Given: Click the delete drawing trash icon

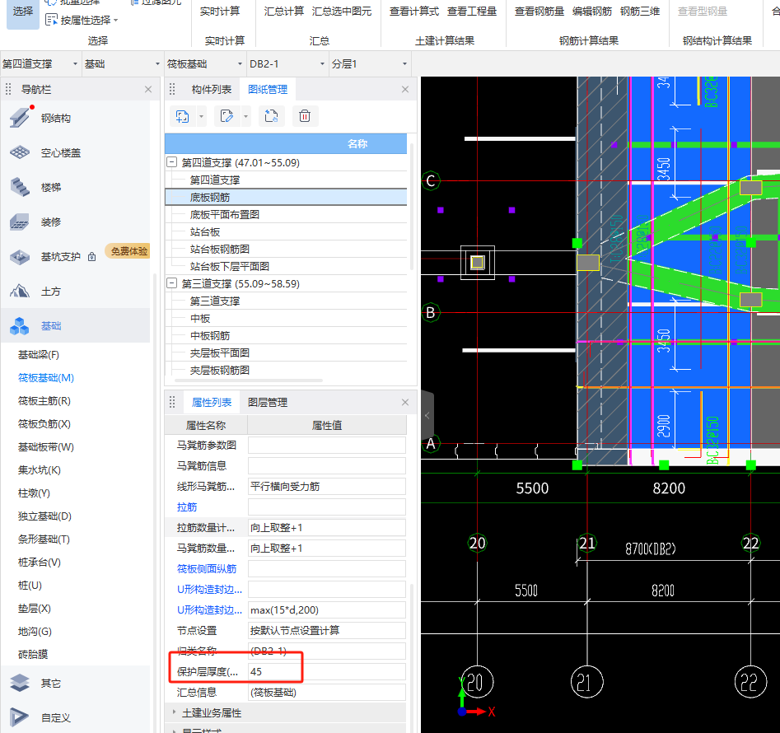Looking at the screenshot, I should [x=305, y=116].
